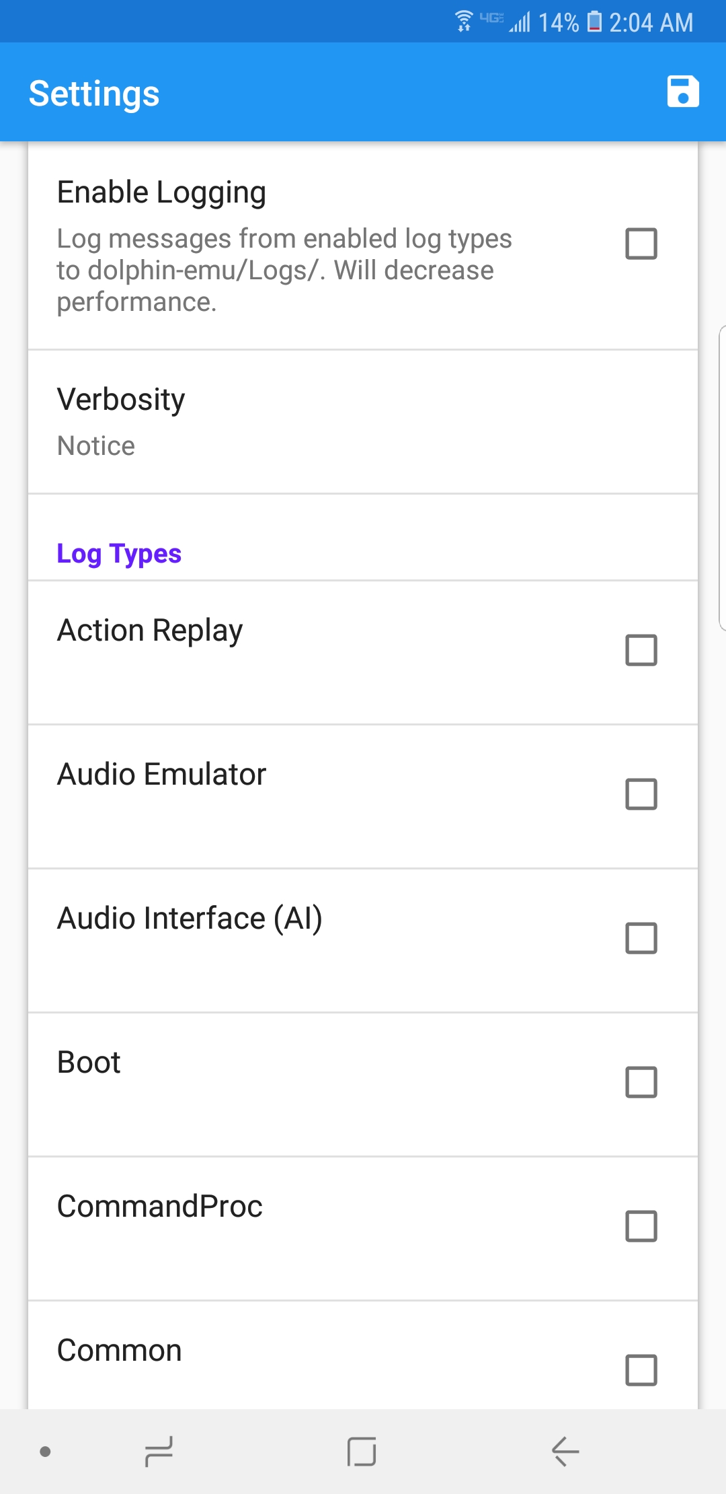This screenshot has width=726, height=1494.
Task: Check the Audio Interface (AI) checkbox
Action: (641, 938)
